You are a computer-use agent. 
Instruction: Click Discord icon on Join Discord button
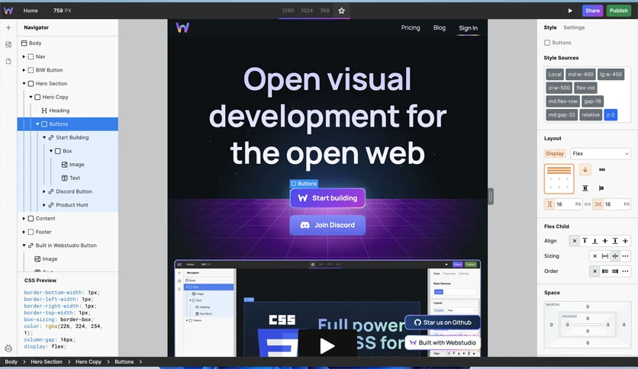tap(304, 225)
